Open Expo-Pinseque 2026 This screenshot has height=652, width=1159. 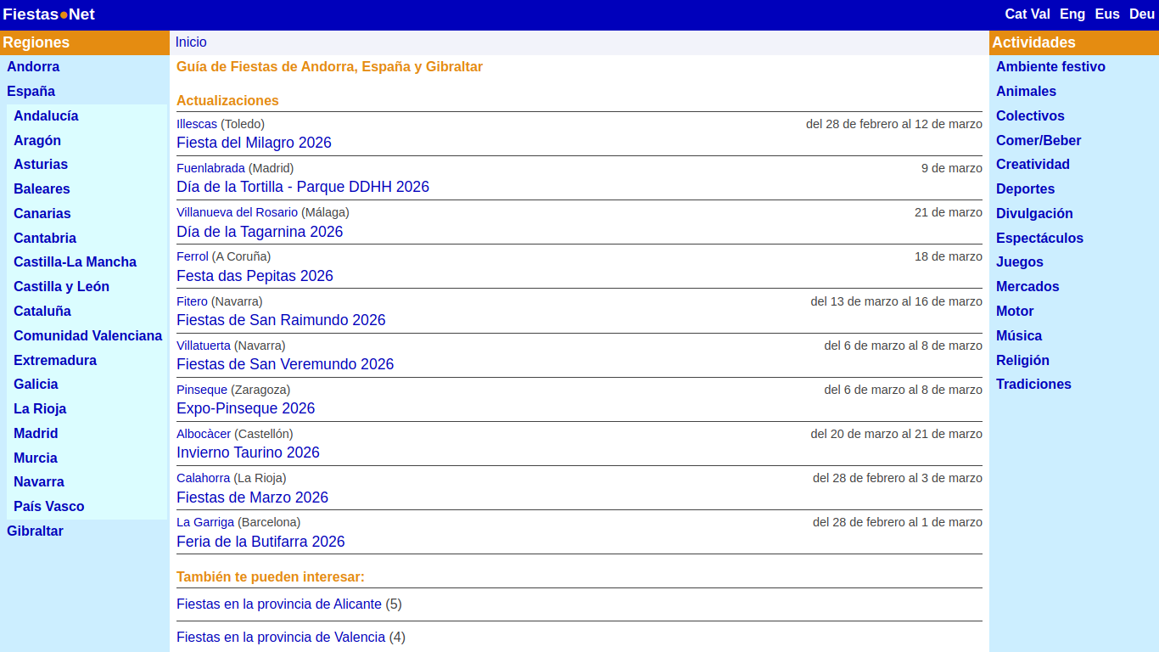click(x=245, y=408)
